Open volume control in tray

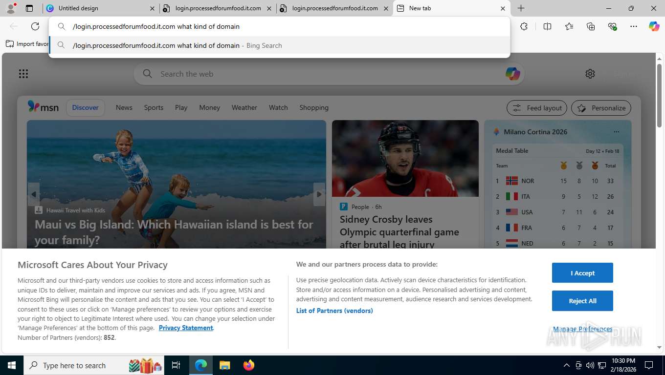590,365
